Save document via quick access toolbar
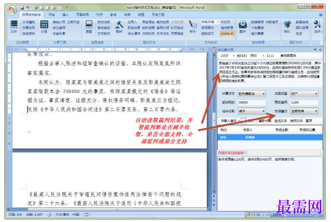The width and height of the screenshot is (331, 222). [22, 8]
